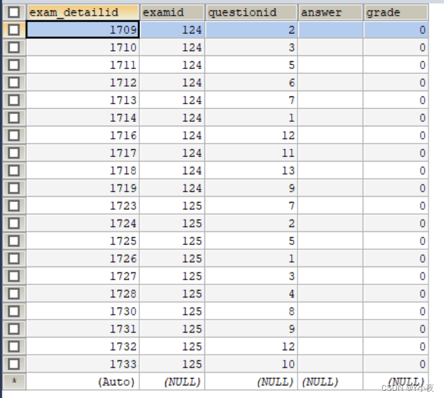The height and width of the screenshot is (398, 444).
Task: Check the row checkbox for exam_detailid 1719
Action: 14,188
